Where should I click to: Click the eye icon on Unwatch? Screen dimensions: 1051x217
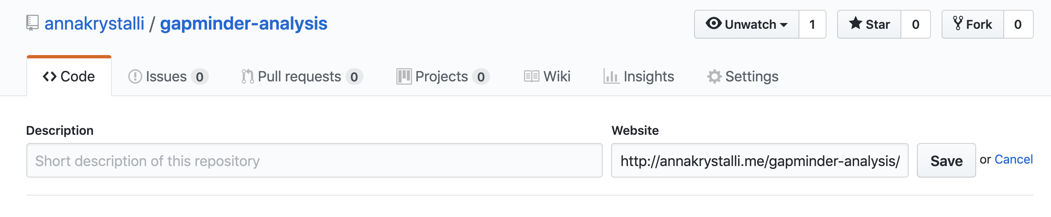pyautogui.click(x=713, y=23)
